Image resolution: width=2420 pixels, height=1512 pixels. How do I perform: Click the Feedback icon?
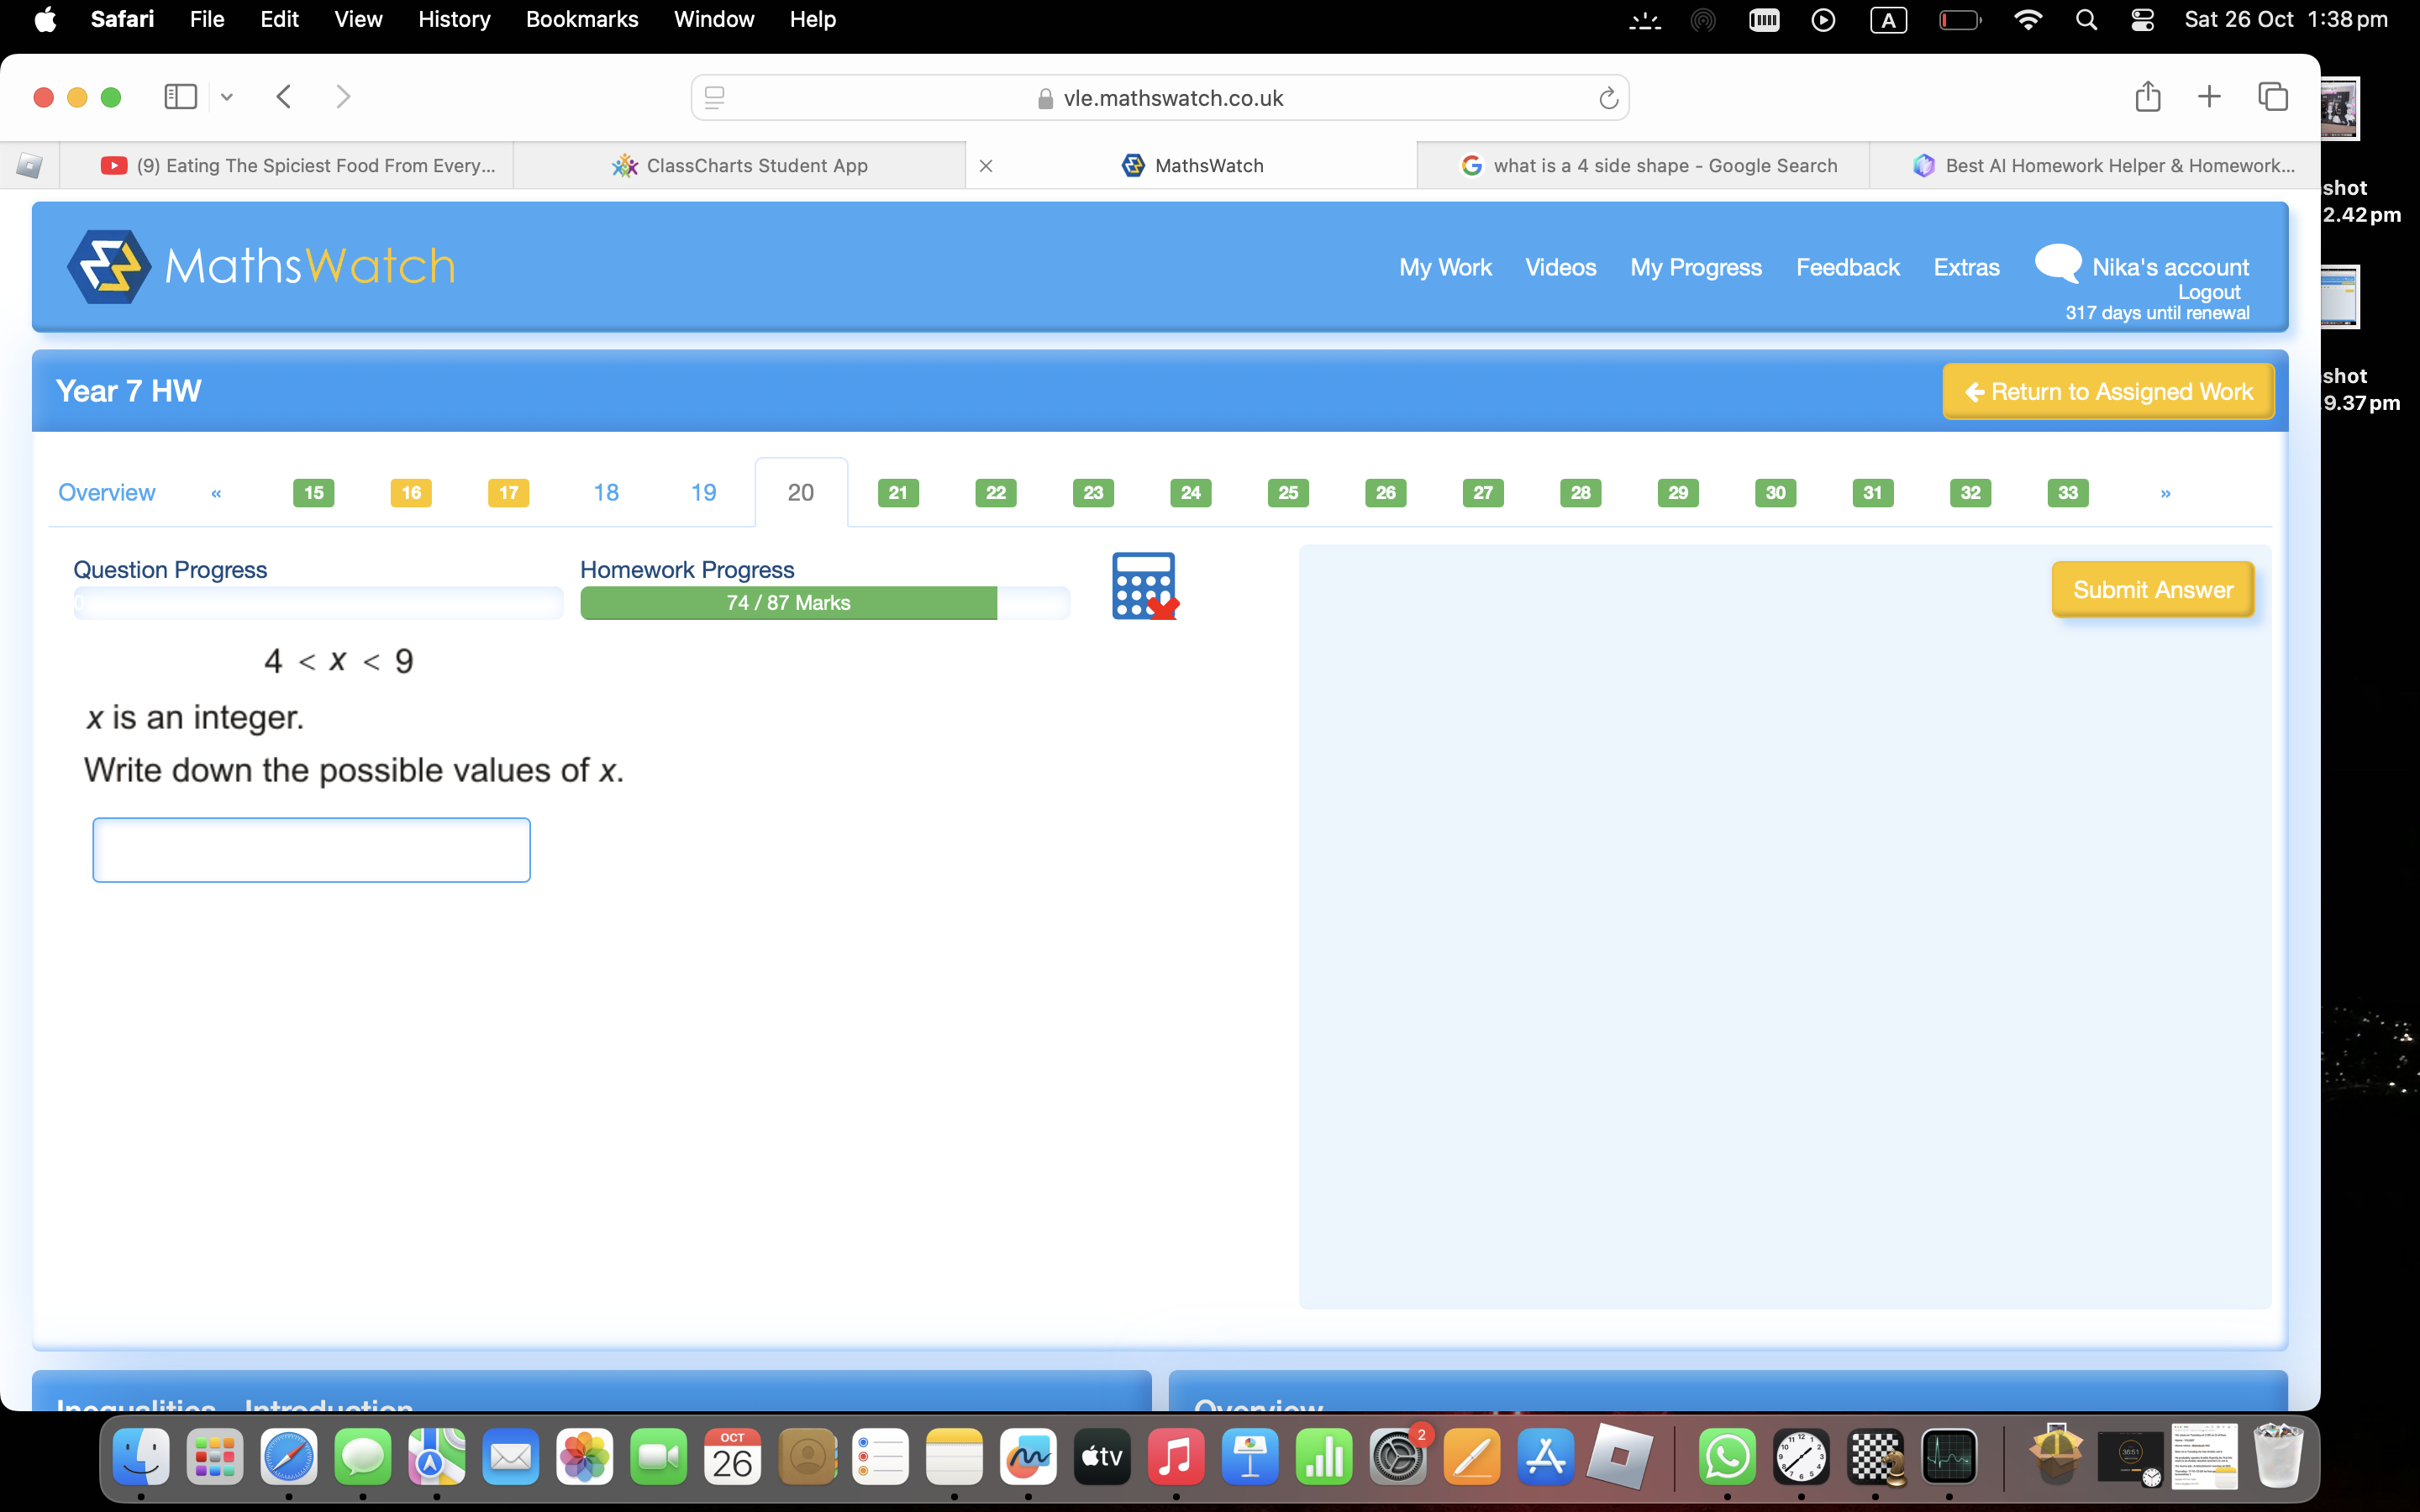[1849, 266]
